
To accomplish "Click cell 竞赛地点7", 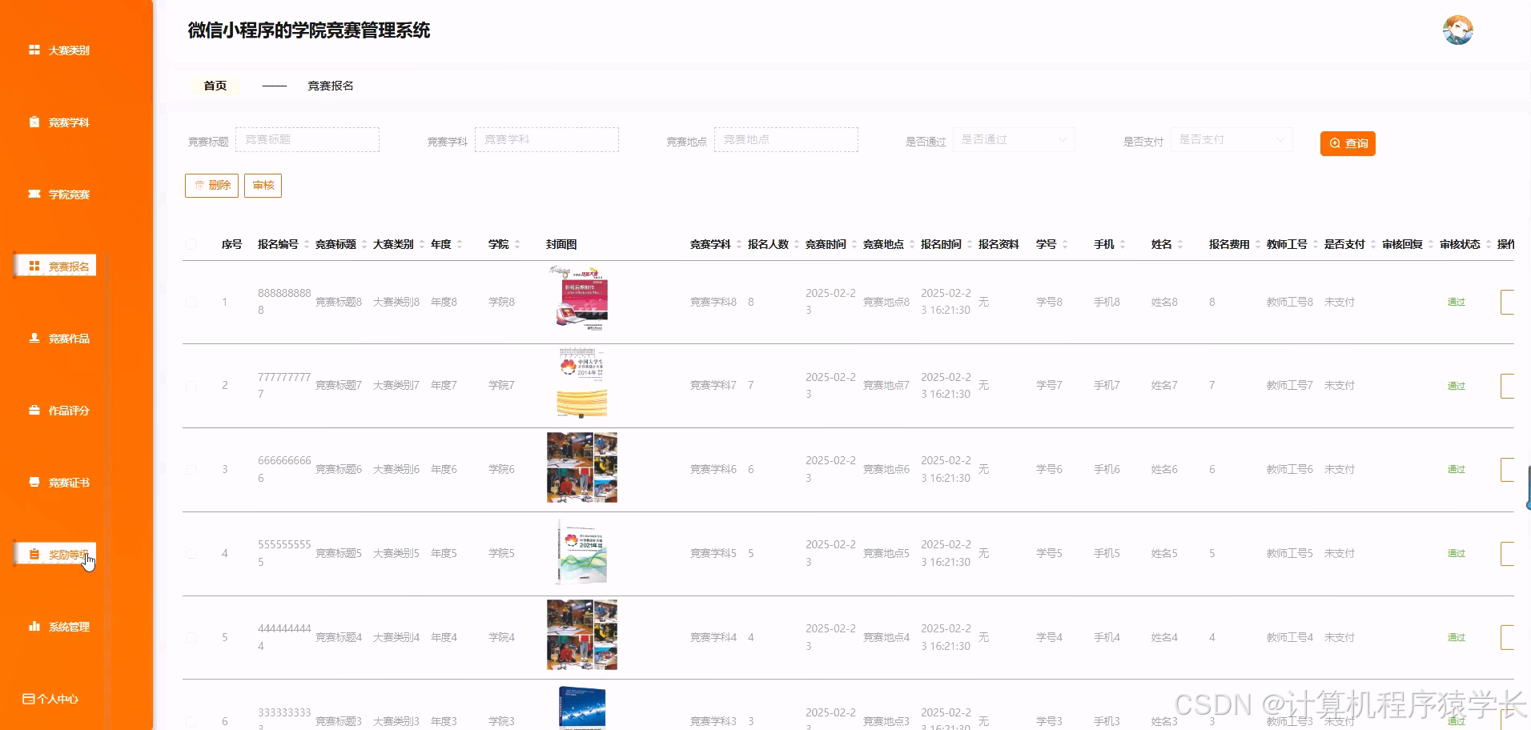I will 886,385.
